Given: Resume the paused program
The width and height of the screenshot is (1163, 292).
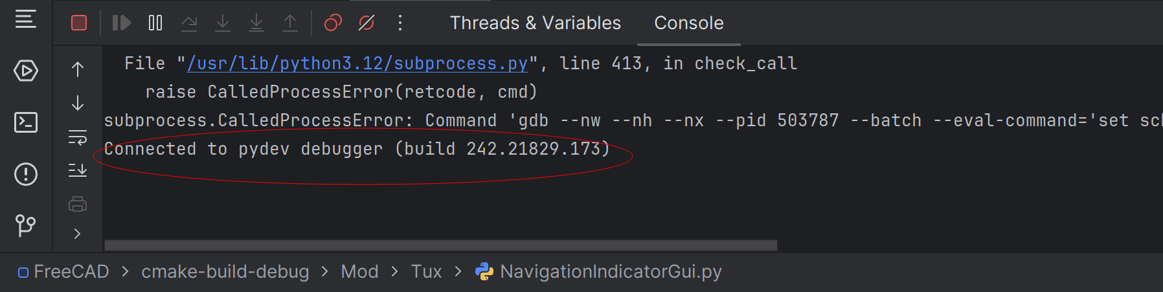Looking at the screenshot, I should pyautogui.click(x=121, y=23).
